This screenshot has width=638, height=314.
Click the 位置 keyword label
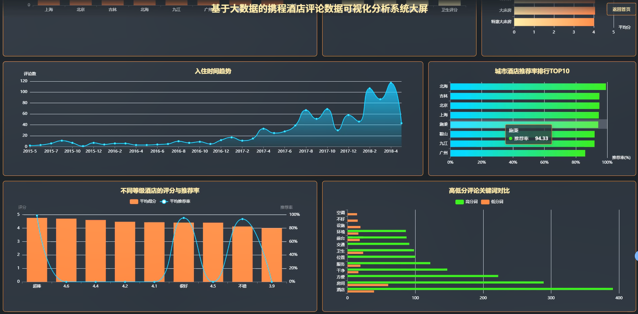coord(341,257)
